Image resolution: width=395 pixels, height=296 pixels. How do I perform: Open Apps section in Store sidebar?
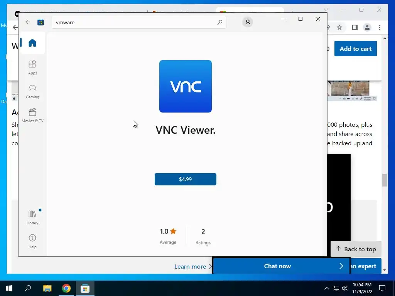click(x=32, y=67)
